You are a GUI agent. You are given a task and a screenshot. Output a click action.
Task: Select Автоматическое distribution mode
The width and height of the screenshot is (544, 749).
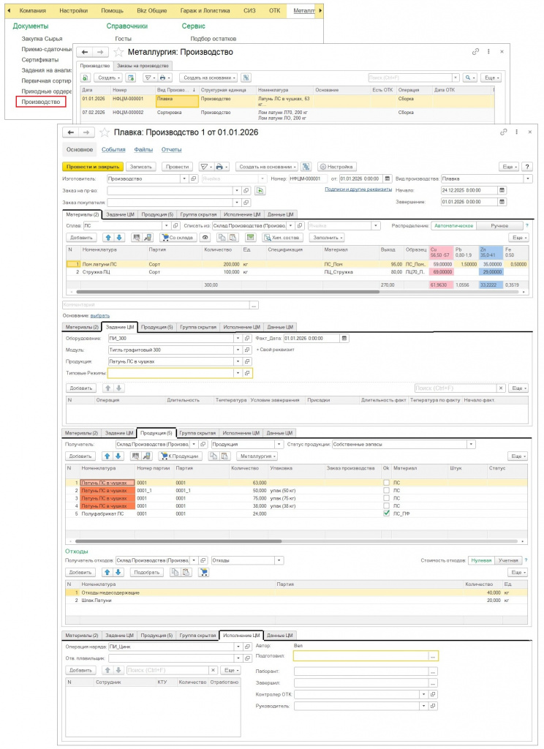[454, 225]
